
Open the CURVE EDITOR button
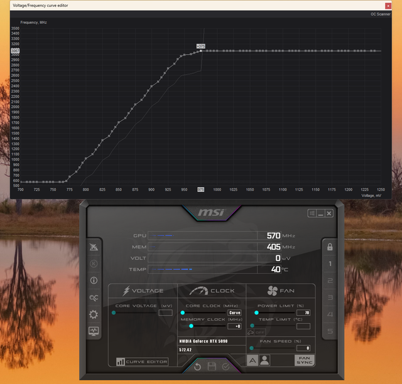click(143, 361)
